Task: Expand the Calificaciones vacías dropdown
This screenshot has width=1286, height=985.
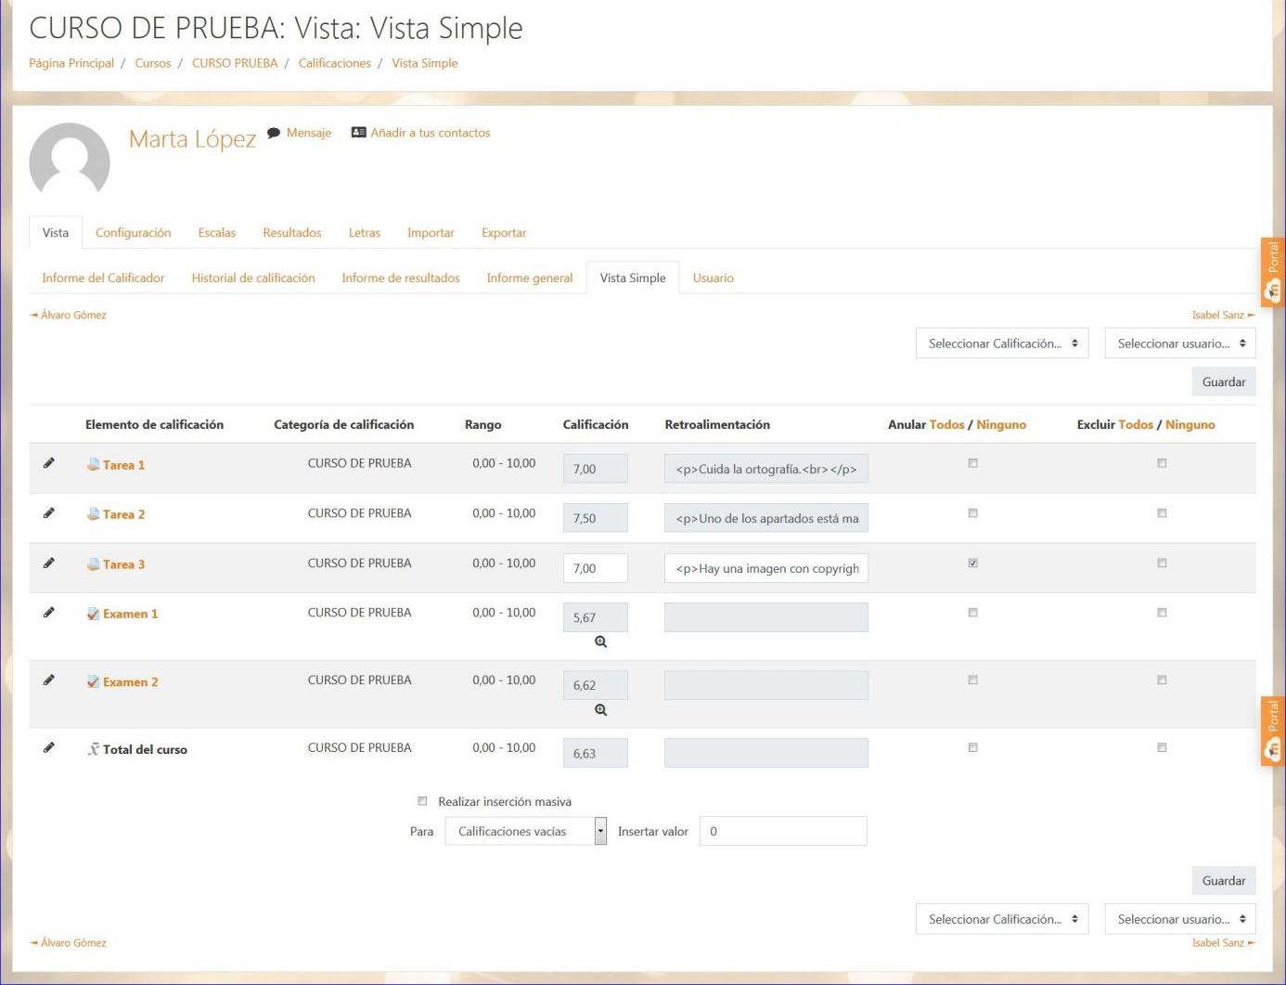Action: pyautogui.click(x=525, y=832)
